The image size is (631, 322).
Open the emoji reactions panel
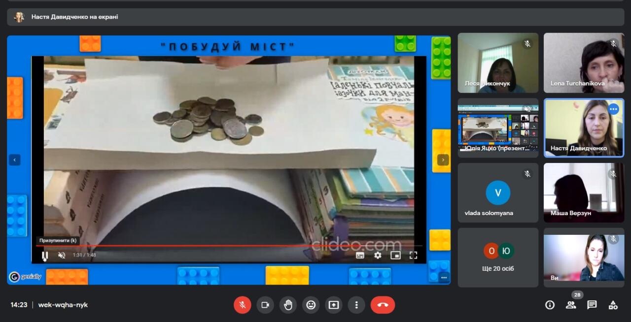[311, 305]
